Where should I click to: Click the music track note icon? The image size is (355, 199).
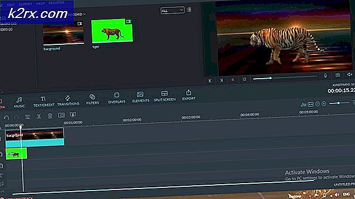coord(2,184)
